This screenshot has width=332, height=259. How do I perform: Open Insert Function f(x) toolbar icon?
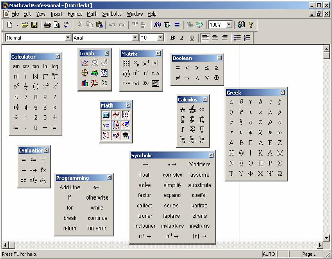click(157, 25)
